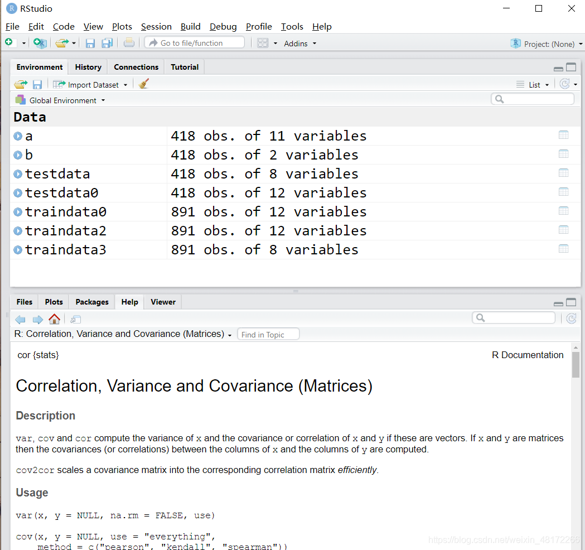View data frame a in table viewer
This screenshot has width=585, height=550.
coord(564,134)
